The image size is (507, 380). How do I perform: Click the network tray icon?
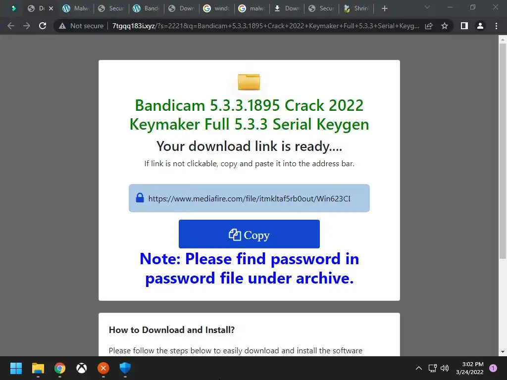click(x=433, y=368)
